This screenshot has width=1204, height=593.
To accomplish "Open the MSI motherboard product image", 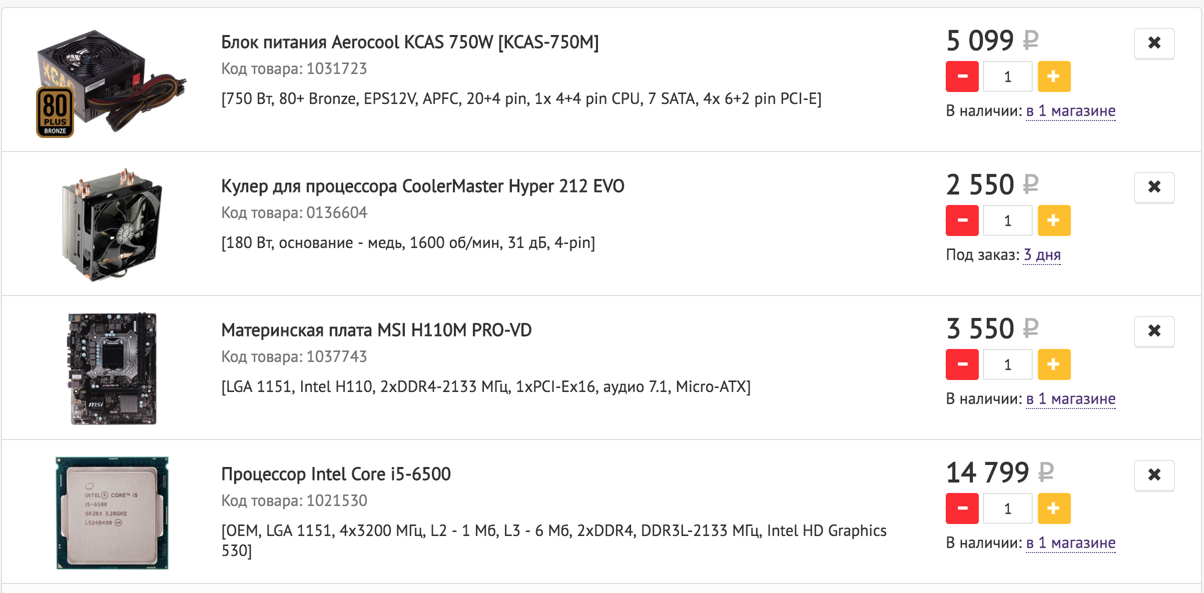I will tap(112, 368).
